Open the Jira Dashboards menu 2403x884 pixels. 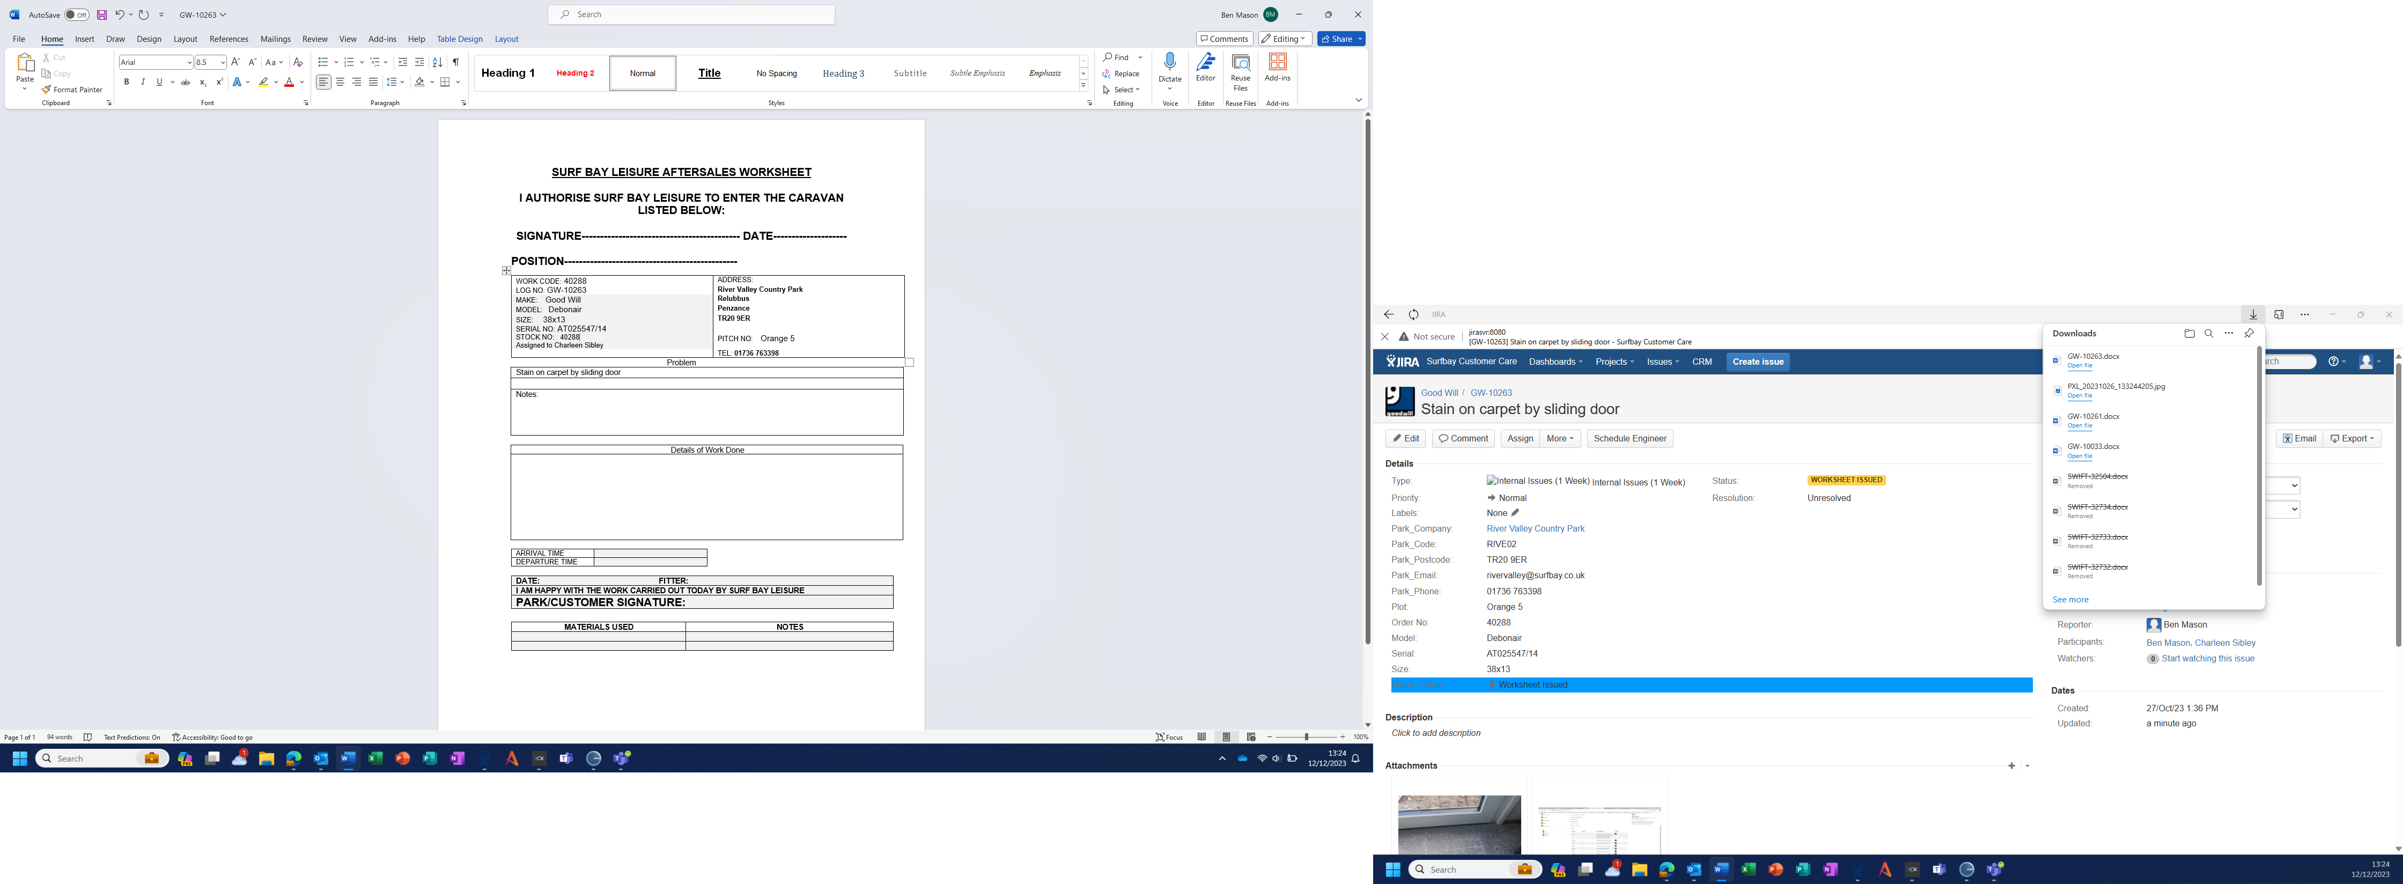click(x=1555, y=362)
